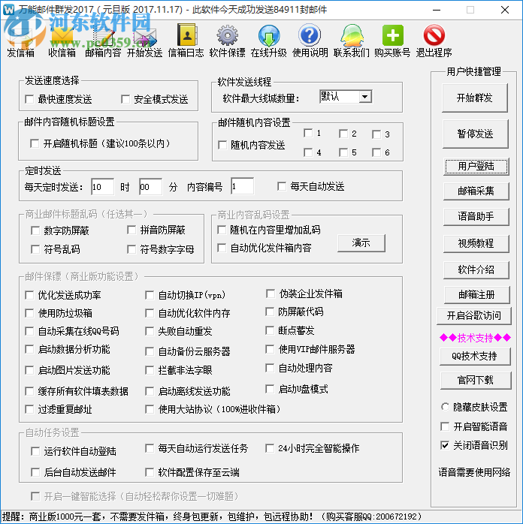
Task: Check random content number 5 box
Action: (343, 152)
